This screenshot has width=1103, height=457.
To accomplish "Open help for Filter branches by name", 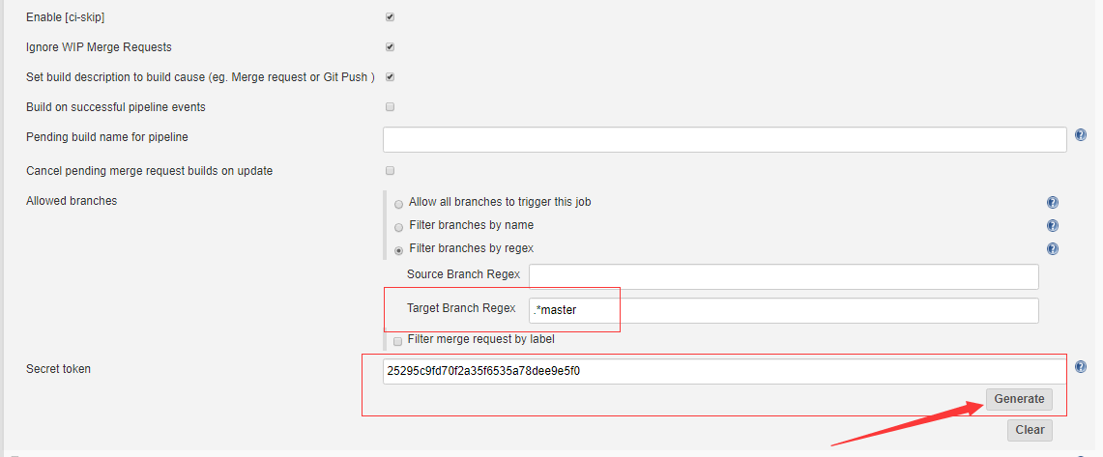I will [1052, 226].
